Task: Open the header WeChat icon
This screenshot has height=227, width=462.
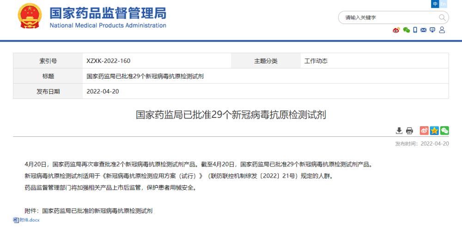Action: point(406,30)
